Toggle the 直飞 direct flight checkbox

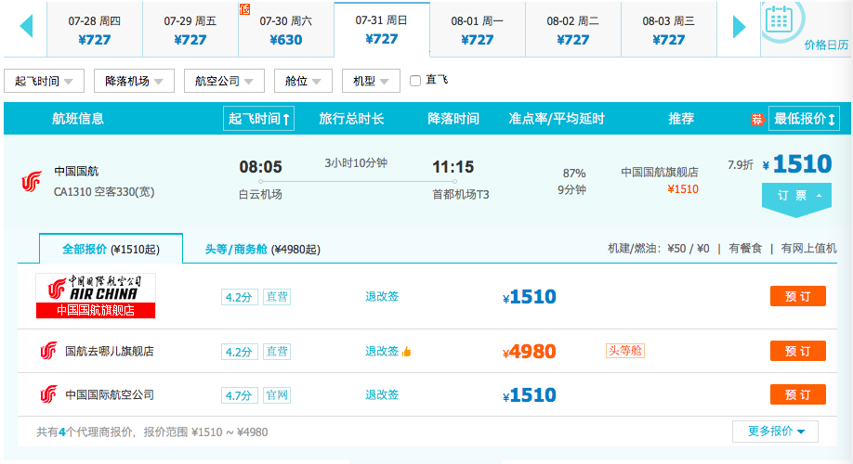click(415, 81)
